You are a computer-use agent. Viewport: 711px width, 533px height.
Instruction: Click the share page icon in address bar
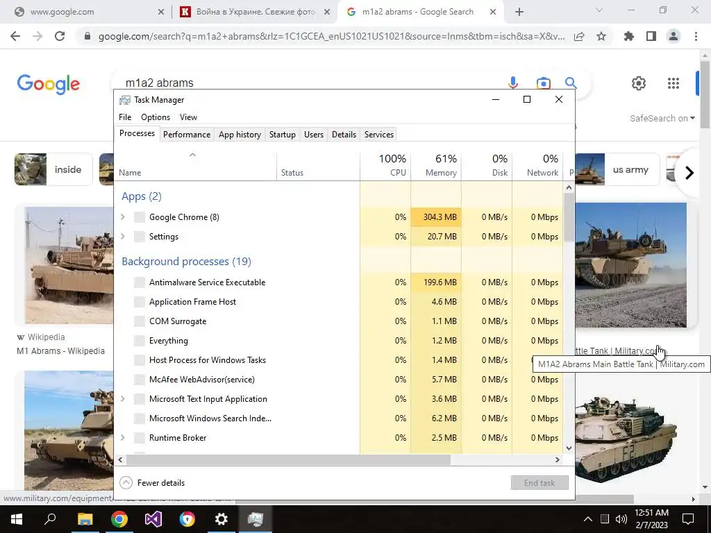pyautogui.click(x=579, y=36)
